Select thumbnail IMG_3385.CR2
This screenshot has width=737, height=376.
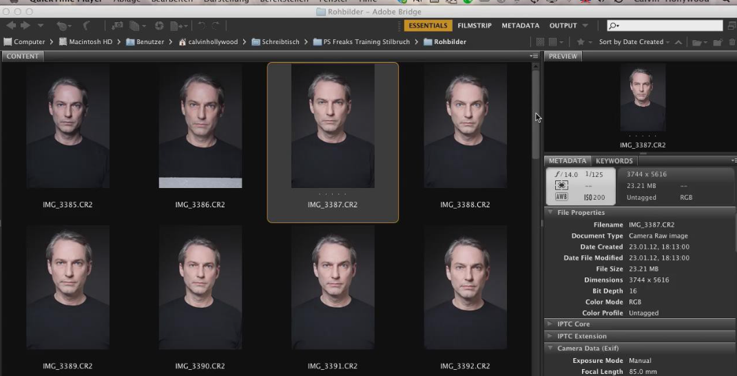tap(68, 126)
